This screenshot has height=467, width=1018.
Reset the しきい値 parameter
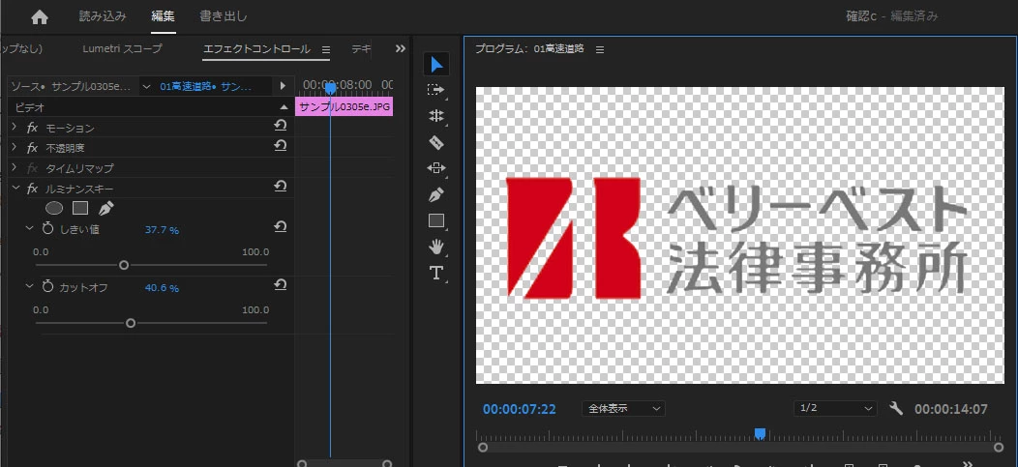tap(281, 226)
